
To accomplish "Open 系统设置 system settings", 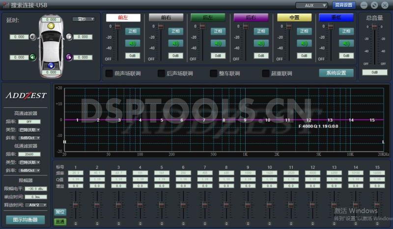I will pyautogui.click(x=337, y=73).
